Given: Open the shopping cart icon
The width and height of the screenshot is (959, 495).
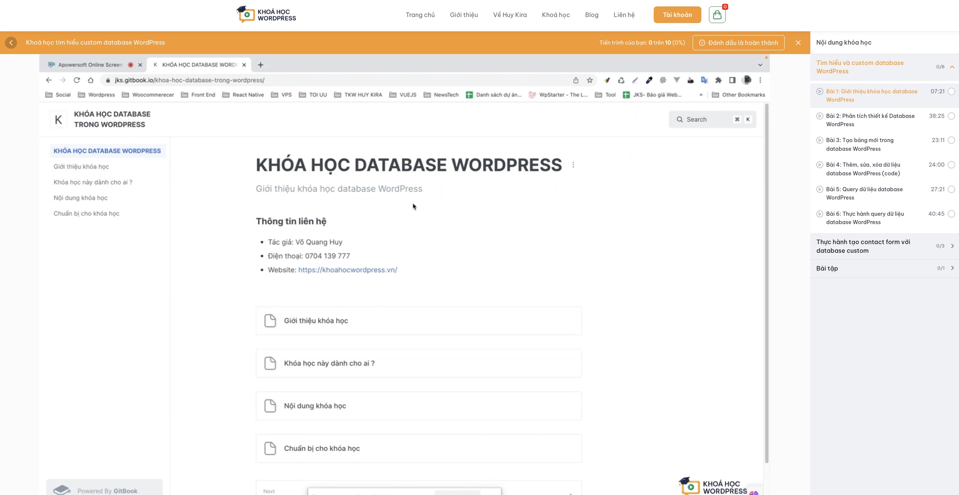Looking at the screenshot, I should click(717, 15).
